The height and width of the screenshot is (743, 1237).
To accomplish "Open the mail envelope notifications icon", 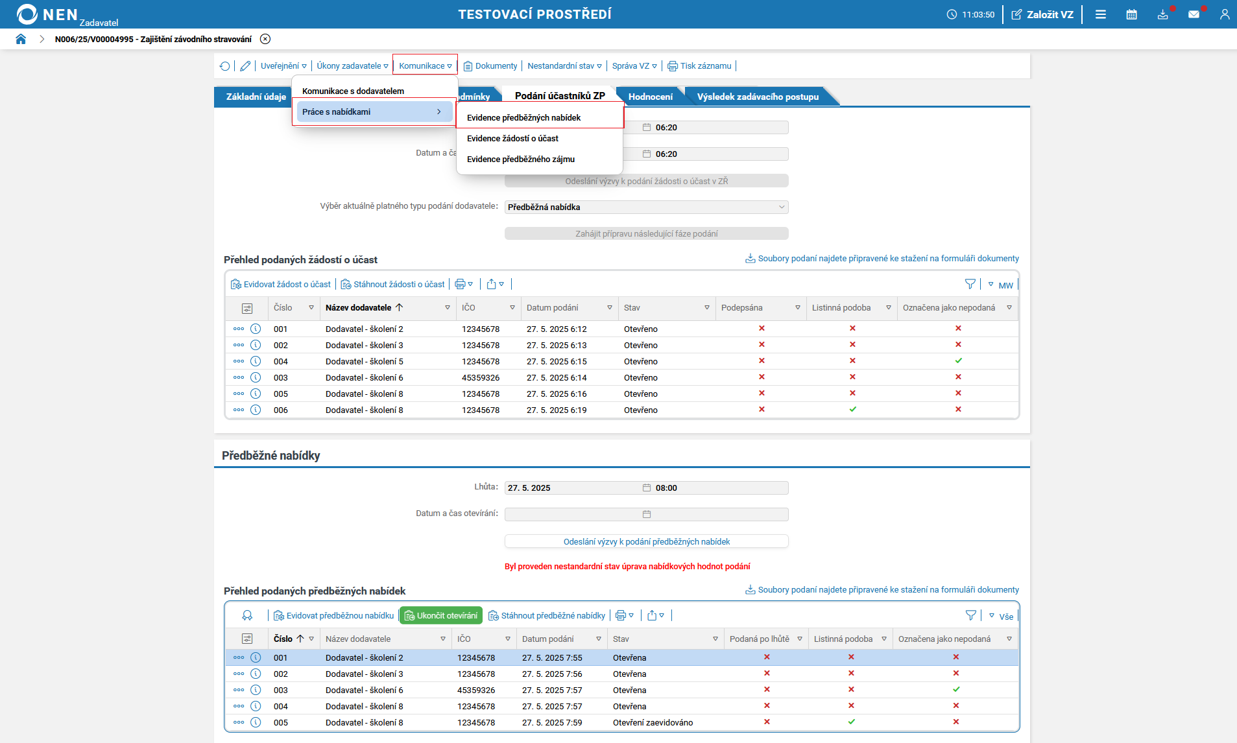I will pos(1194,14).
